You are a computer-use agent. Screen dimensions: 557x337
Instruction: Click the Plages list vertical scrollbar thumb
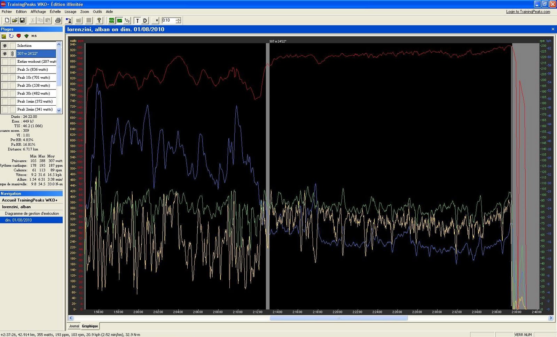pyautogui.click(x=59, y=66)
